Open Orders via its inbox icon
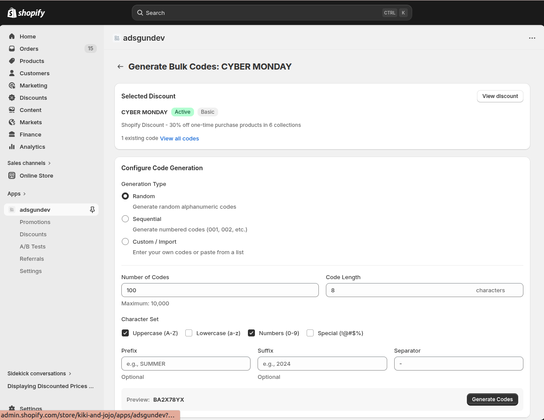Viewport: 544px width, 420px height. coord(12,49)
